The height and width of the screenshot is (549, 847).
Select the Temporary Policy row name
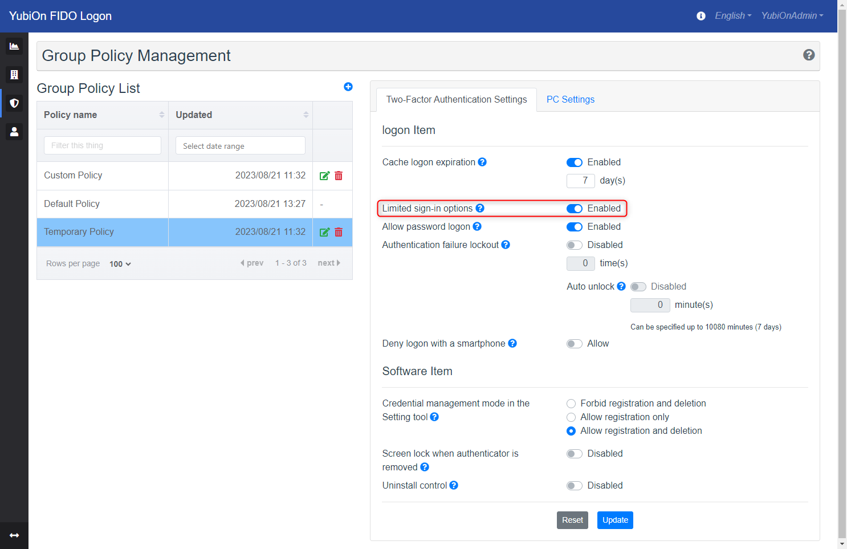79,232
